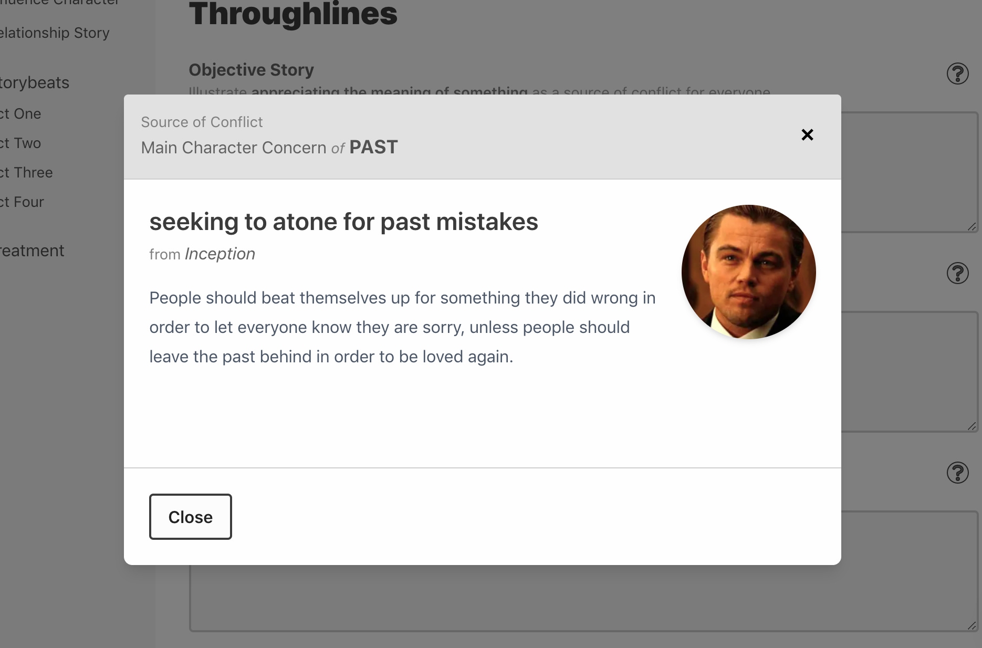982x648 pixels.
Task: Open Act Four from the sidebar
Action: [x=23, y=202]
